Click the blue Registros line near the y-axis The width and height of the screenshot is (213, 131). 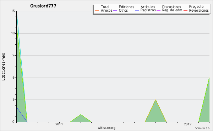pyautogui.click(x=22, y=114)
